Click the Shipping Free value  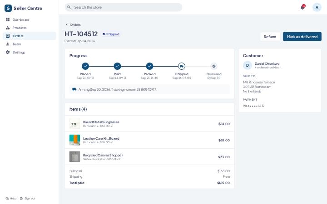tap(226, 176)
